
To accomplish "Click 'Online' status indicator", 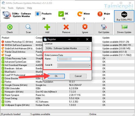I will [93, 114].
